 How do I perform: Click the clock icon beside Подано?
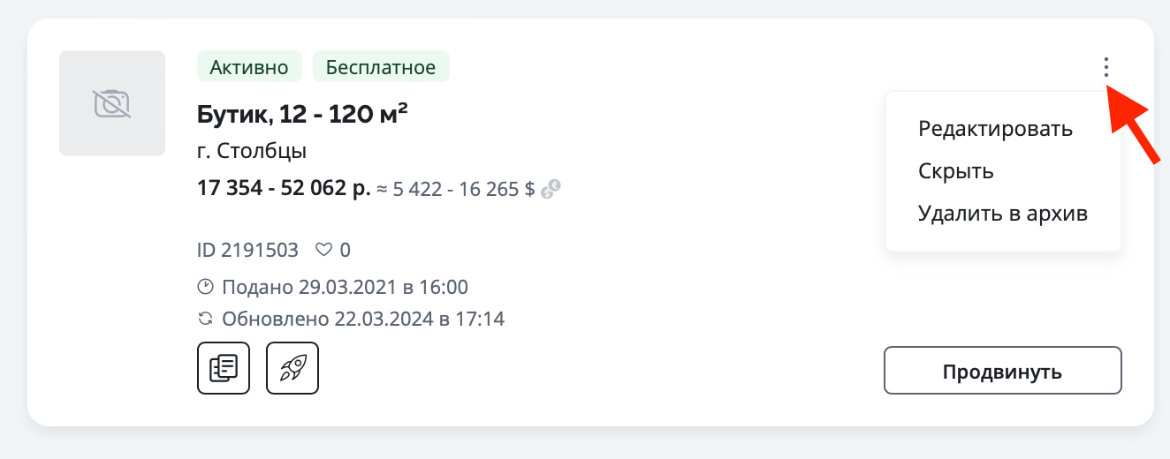[205, 287]
